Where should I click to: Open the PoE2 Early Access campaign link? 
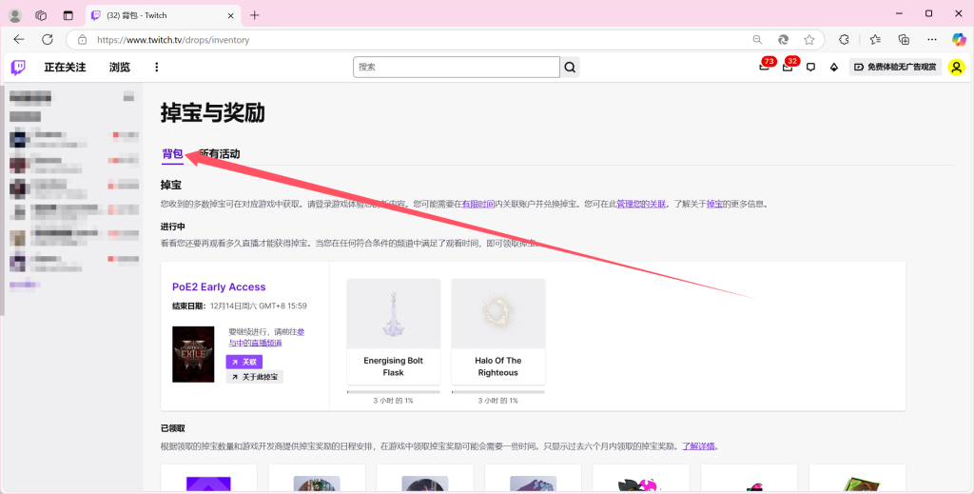219,287
